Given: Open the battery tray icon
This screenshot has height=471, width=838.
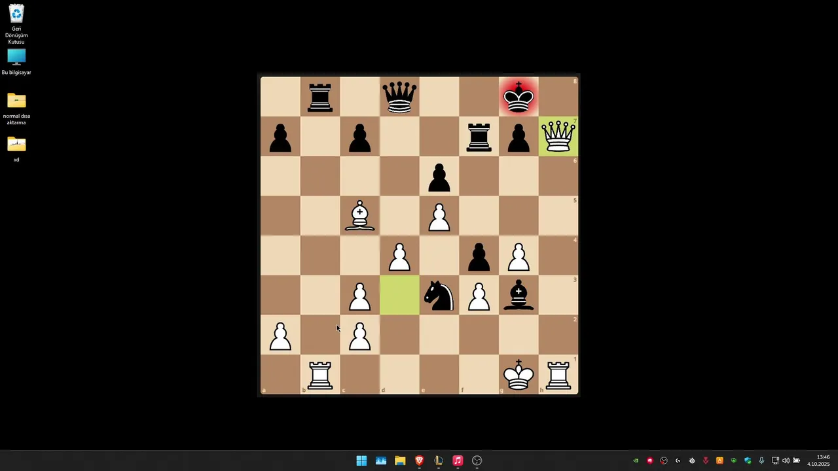Looking at the screenshot, I should [x=796, y=461].
